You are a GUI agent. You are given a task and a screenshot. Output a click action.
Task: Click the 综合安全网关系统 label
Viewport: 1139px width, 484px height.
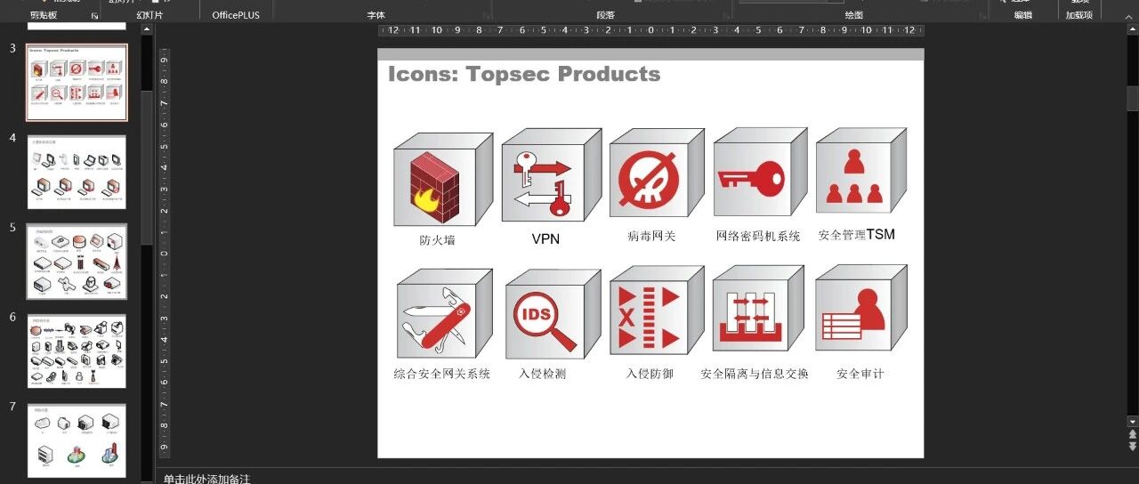[x=442, y=374]
